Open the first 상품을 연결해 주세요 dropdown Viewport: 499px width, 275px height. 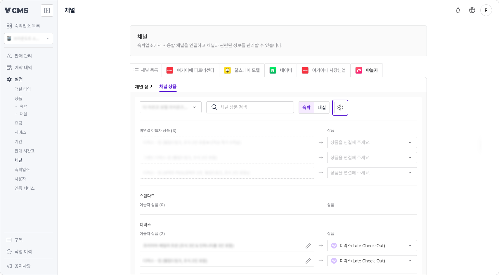coord(372,142)
